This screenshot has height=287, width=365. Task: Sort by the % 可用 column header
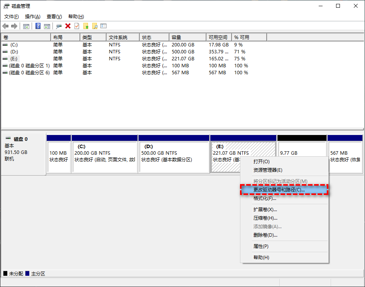(x=249, y=38)
